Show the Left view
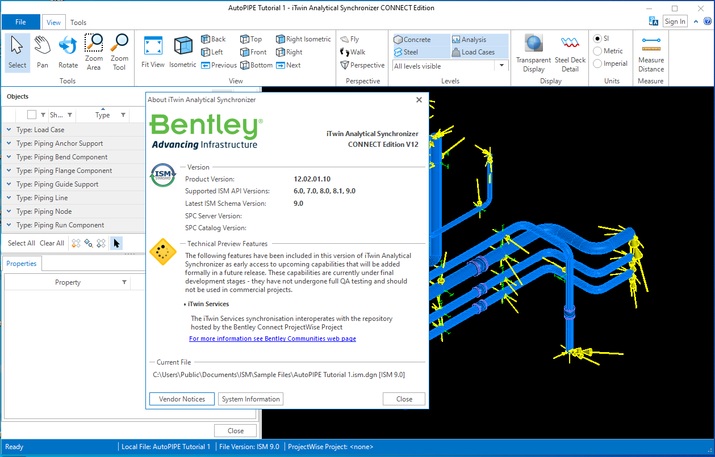 [212, 52]
